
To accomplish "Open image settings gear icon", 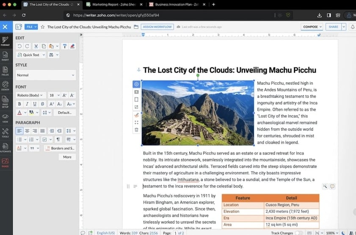I will coord(136,84).
